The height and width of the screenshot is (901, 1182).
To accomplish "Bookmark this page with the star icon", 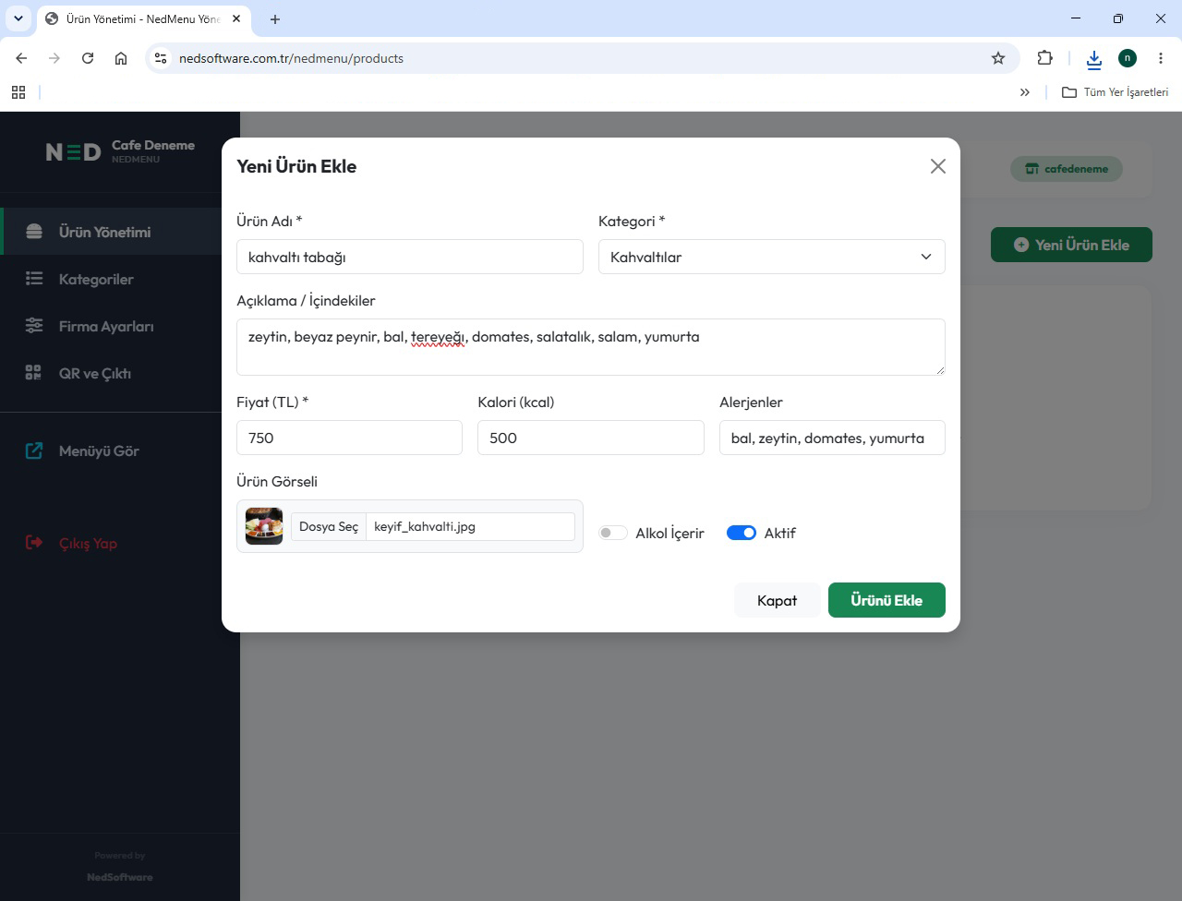I will point(998,58).
